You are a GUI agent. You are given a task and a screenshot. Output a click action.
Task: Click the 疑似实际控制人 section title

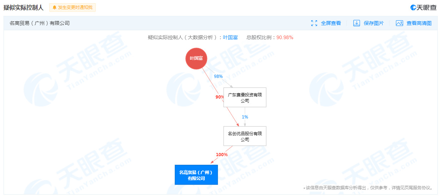click(x=24, y=7)
